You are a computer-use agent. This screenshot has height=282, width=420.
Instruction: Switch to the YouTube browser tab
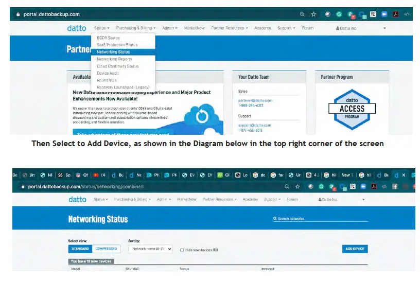(99, 175)
